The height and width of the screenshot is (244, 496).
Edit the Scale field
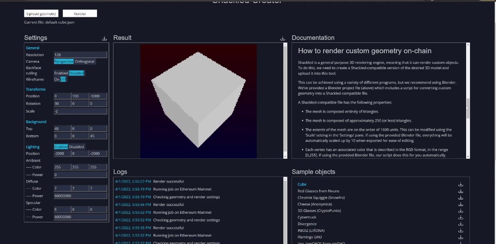(x=80, y=111)
